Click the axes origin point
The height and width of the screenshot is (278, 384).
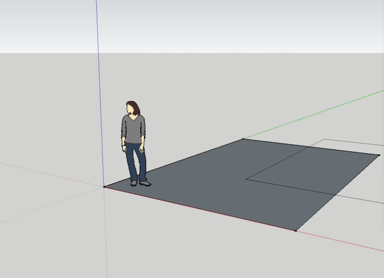pyautogui.click(x=104, y=187)
